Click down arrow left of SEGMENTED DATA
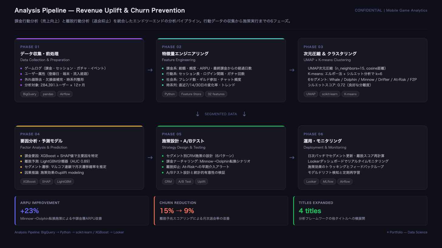This screenshot has height=248, width=442. (198, 114)
